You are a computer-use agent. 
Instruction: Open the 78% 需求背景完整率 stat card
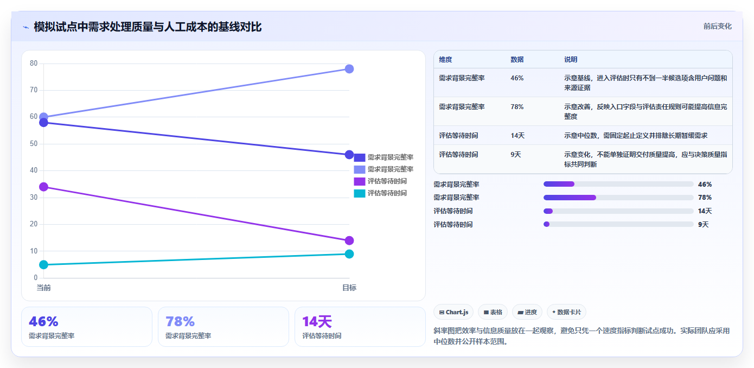pyautogui.click(x=223, y=327)
